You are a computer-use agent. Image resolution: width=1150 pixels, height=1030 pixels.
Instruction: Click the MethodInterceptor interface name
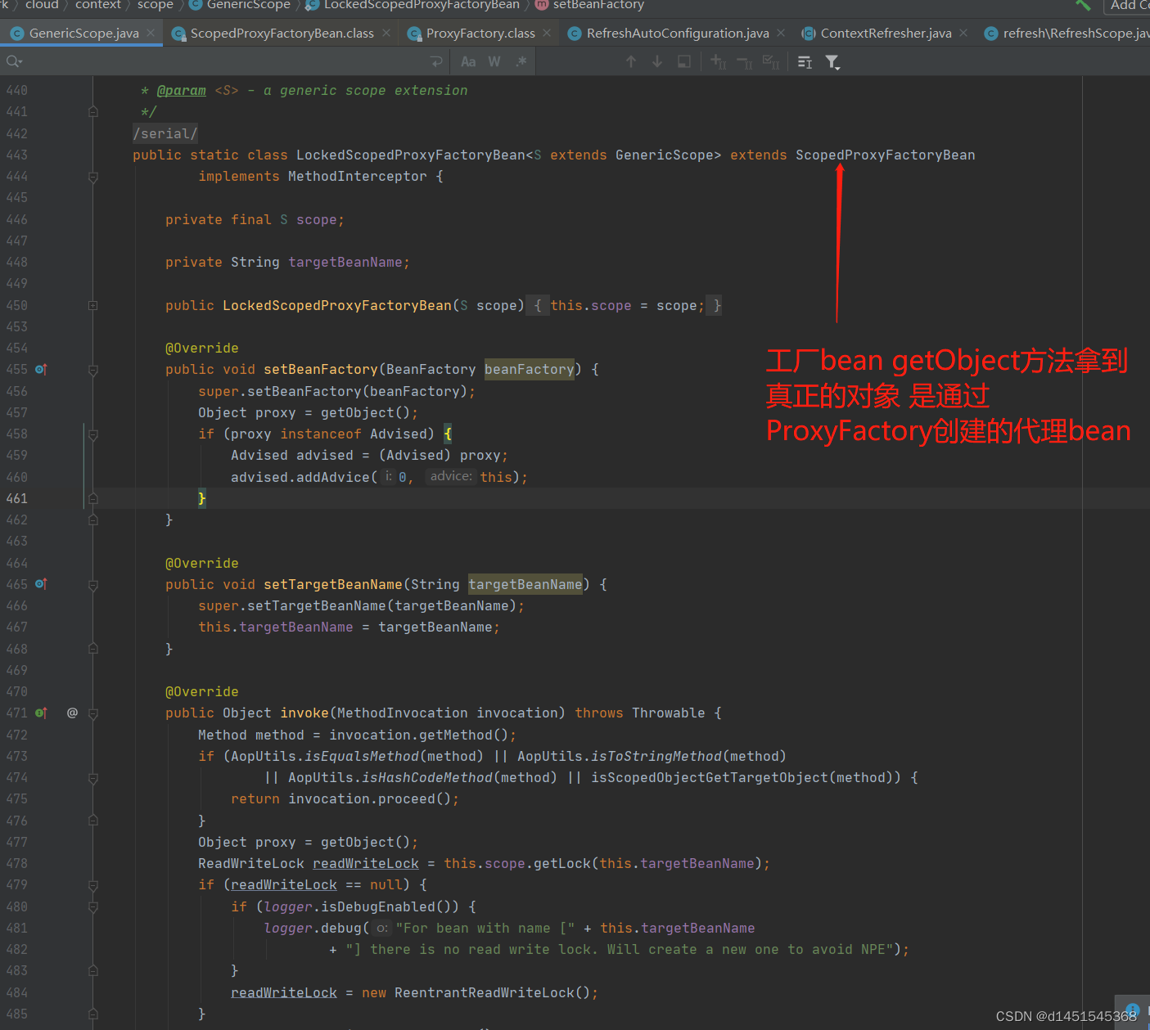[357, 177]
